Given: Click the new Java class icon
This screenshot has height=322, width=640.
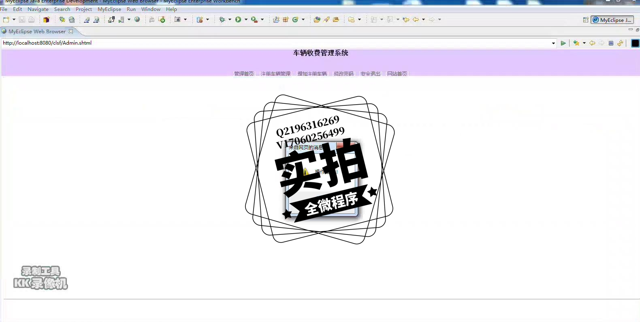Looking at the screenshot, I should point(295,19).
